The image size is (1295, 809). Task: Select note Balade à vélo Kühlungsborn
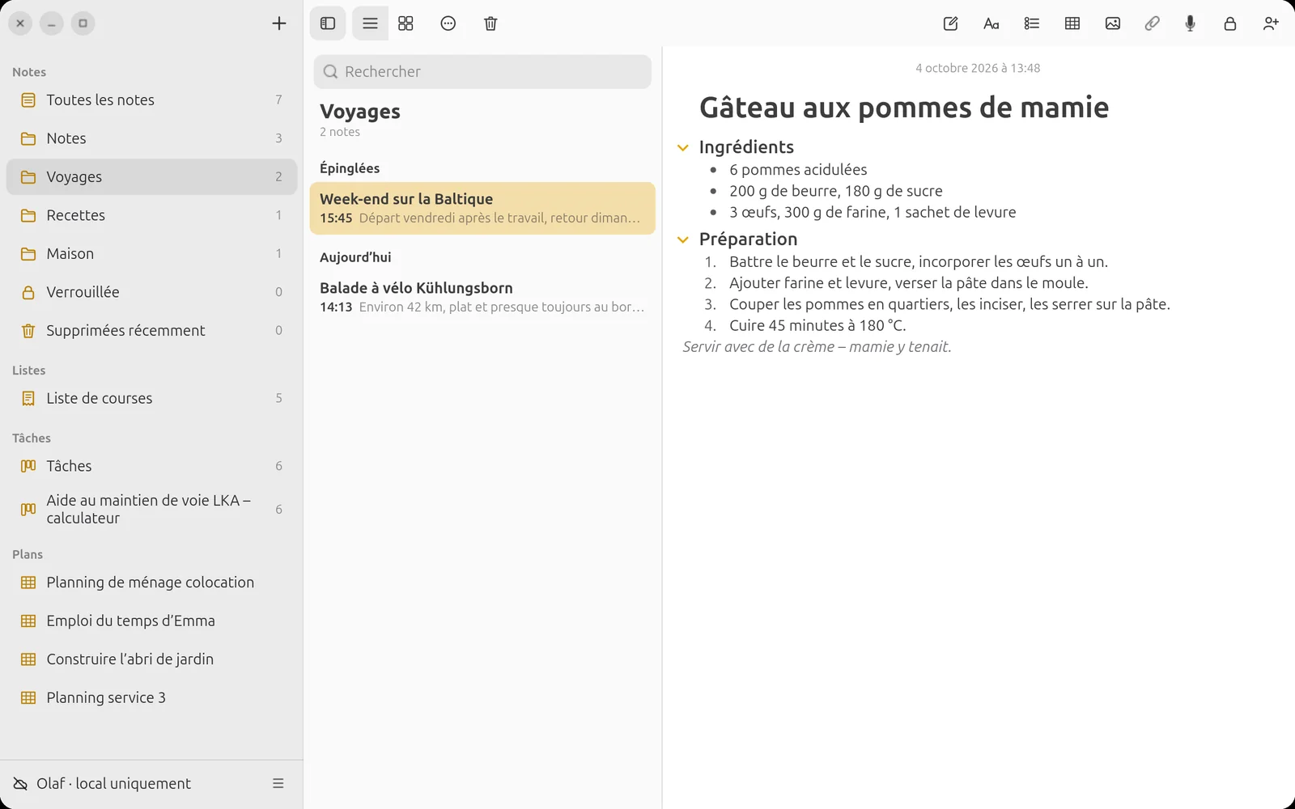482,297
